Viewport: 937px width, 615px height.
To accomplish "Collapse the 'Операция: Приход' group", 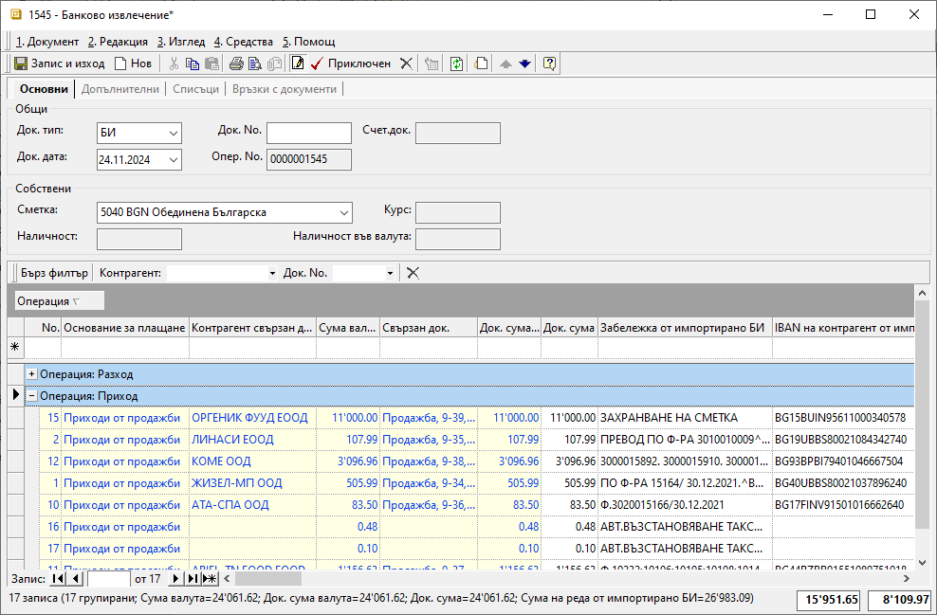I will click(32, 396).
